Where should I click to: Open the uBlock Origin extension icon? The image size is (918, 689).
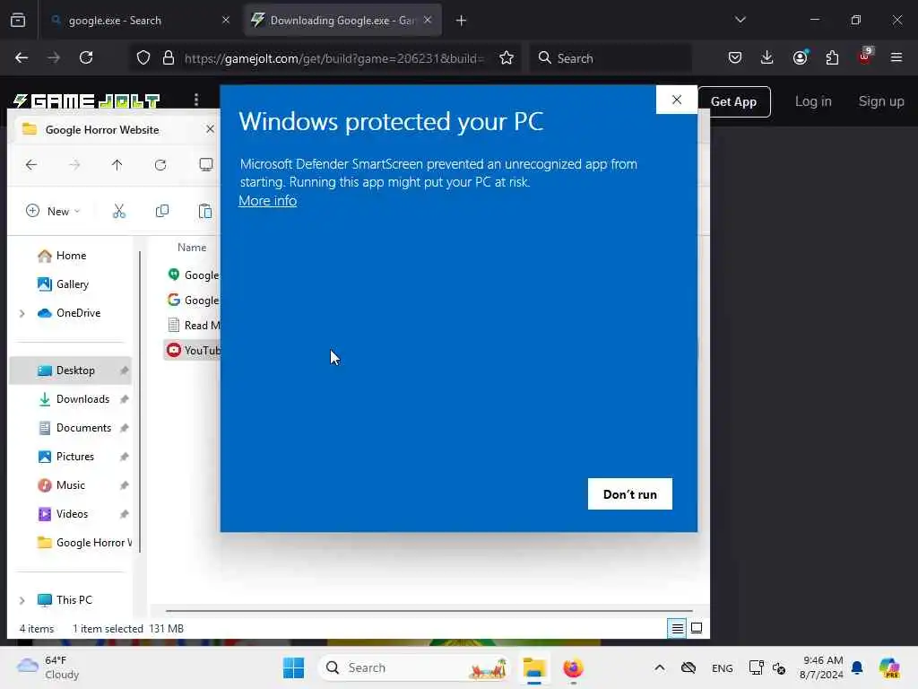coord(865,57)
